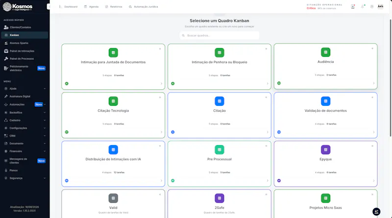Image resolution: width=392 pixels, height=218 pixels.
Task: Click the purple 2Safe board icon
Action: pyautogui.click(x=219, y=198)
